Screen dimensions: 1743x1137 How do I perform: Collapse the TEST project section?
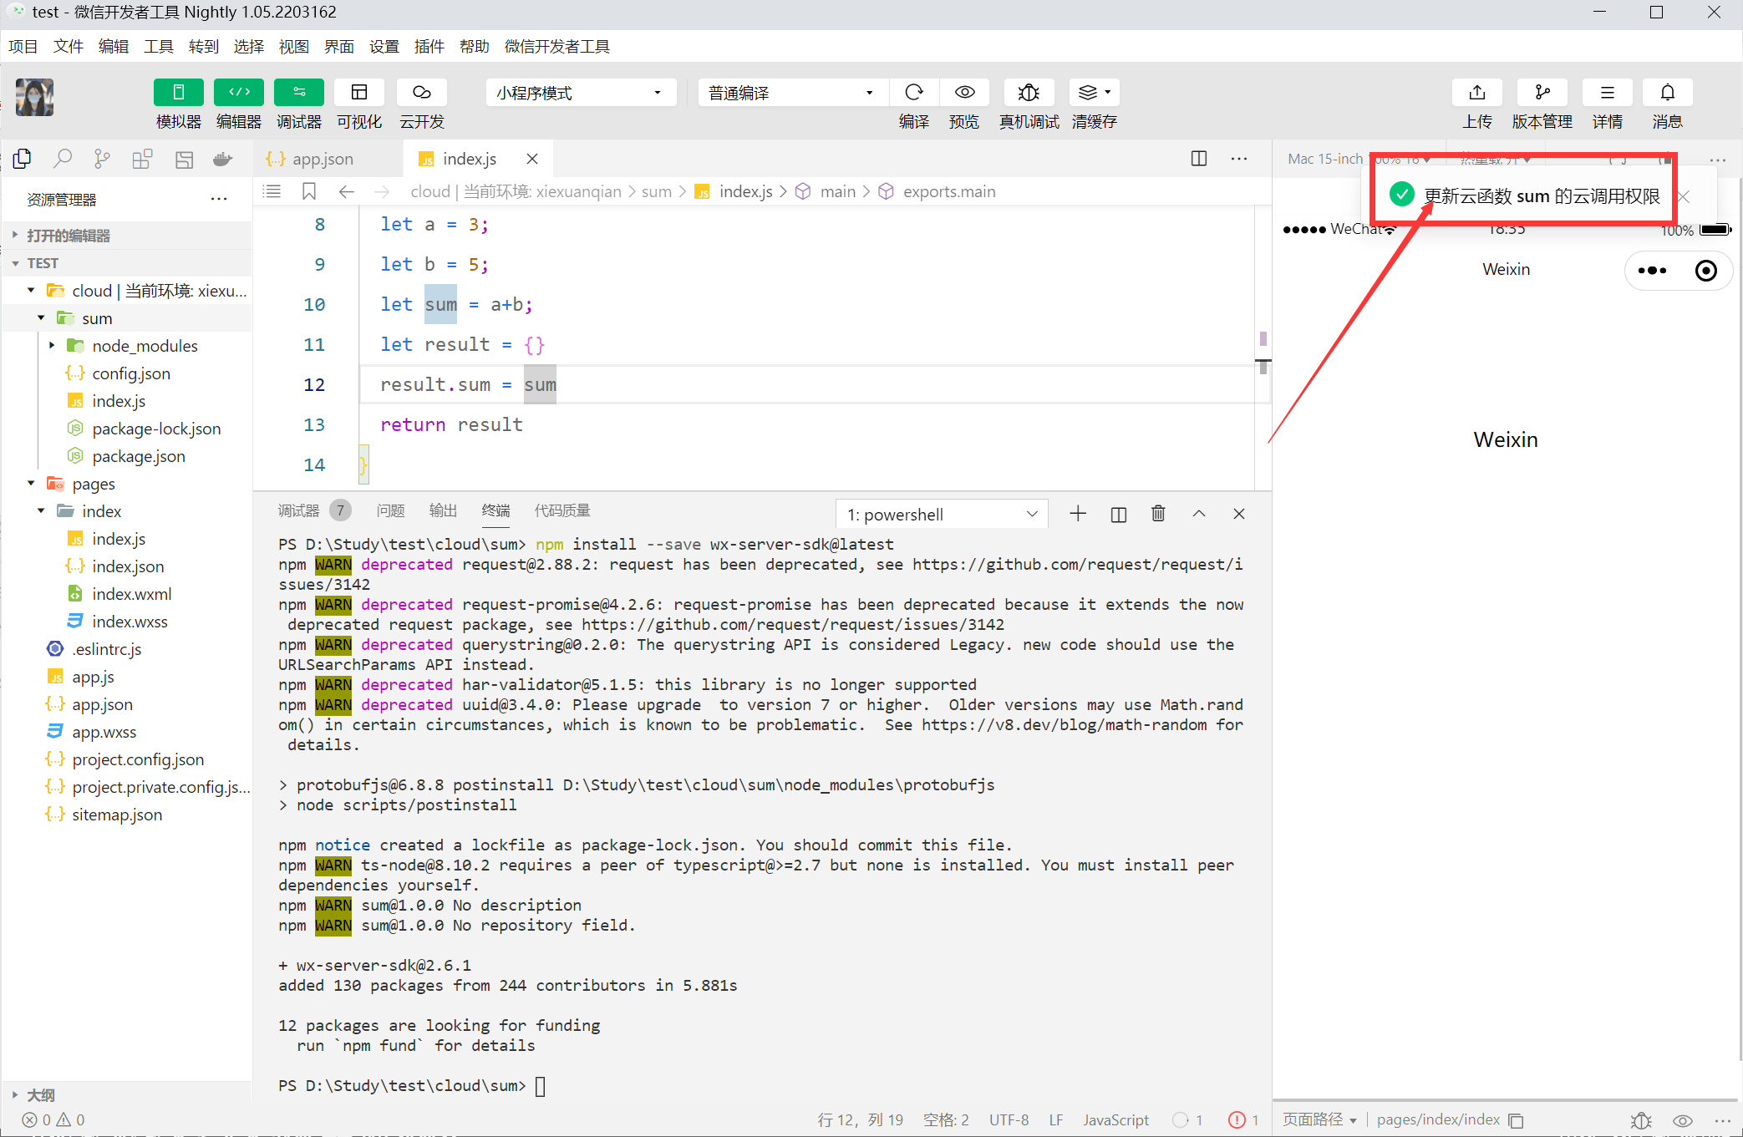coord(127,263)
